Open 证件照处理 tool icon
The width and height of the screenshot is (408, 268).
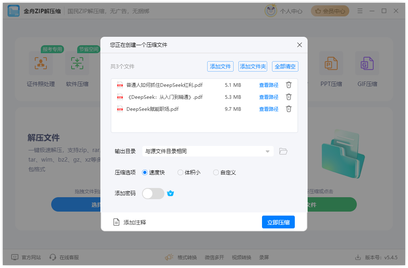41,63
